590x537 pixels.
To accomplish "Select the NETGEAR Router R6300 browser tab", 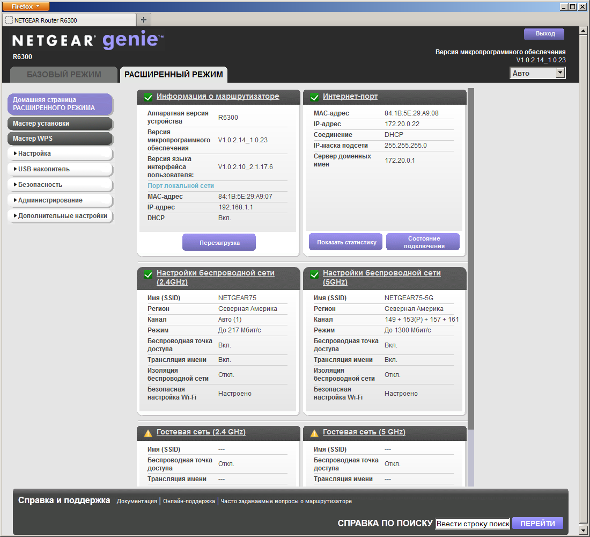I will click(69, 20).
